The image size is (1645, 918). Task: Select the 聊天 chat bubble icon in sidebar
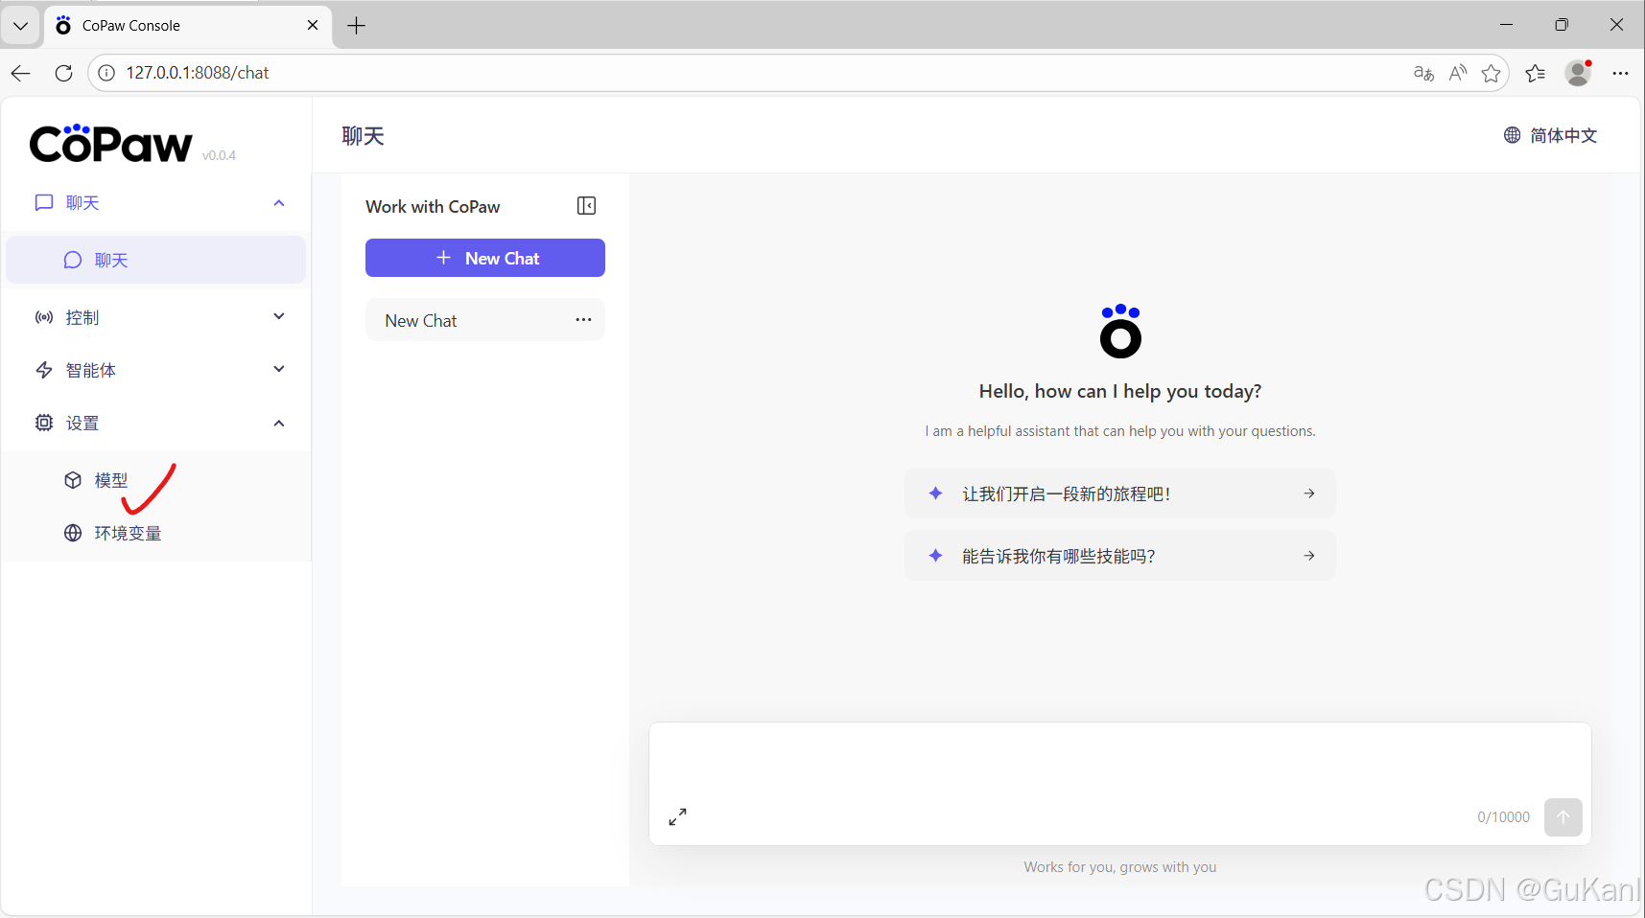click(x=72, y=259)
